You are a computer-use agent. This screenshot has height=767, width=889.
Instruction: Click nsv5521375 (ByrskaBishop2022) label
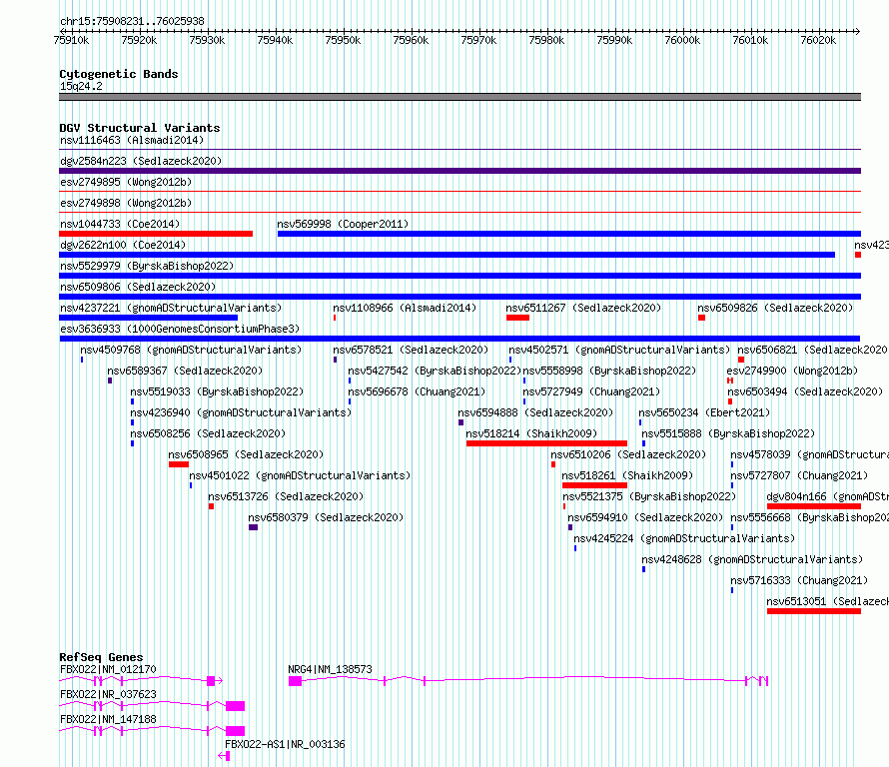click(649, 496)
